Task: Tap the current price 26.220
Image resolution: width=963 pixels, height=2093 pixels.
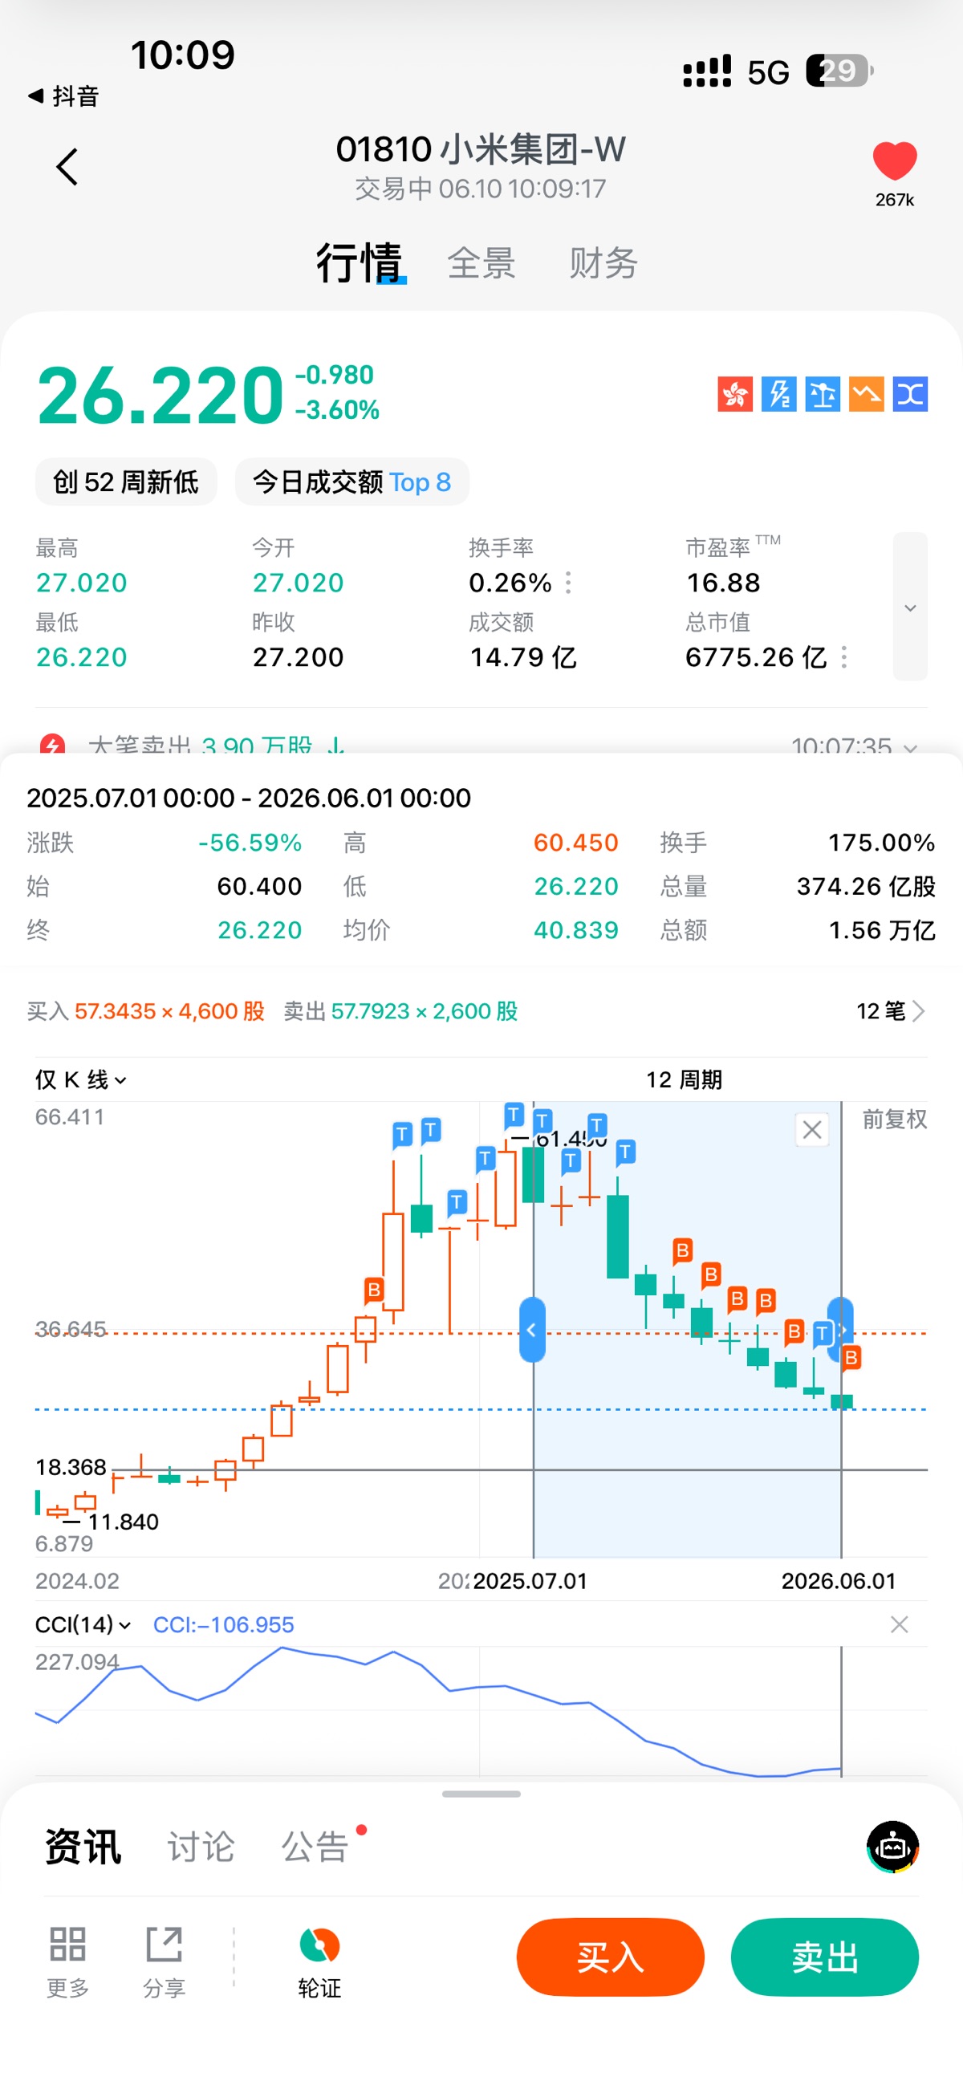Action: tap(160, 395)
